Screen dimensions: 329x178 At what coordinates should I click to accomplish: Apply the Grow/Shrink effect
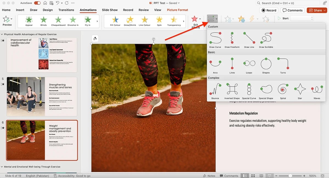130,21
